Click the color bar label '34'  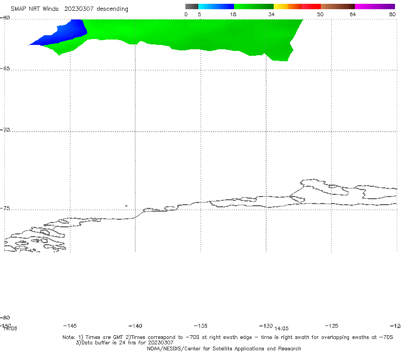pyautogui.click(x=271, y=15)
